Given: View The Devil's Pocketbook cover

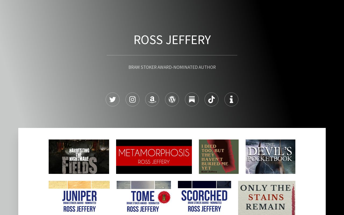Looking at the screenshot, I should pyautogui.click(x=270, y=157).
